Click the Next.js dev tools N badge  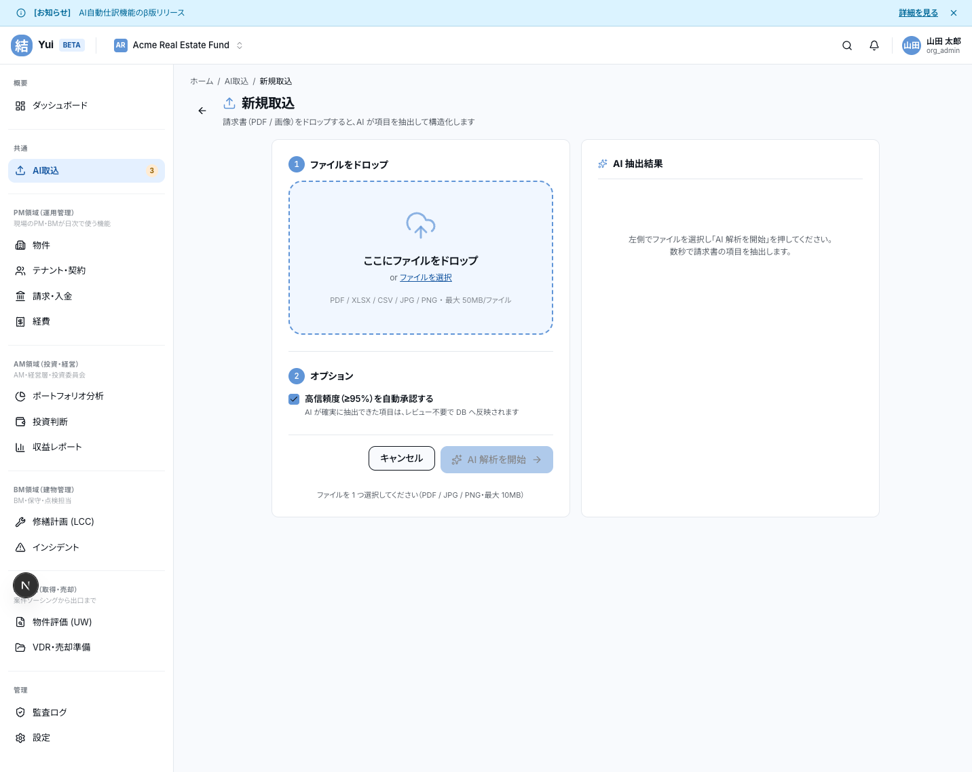pos(26,585)
